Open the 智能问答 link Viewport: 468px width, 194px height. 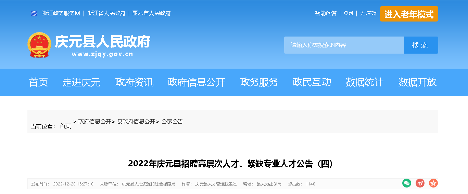[326, 13]
